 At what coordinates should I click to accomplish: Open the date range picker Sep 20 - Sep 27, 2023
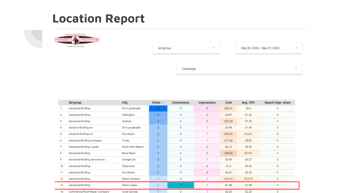point(268,48)
